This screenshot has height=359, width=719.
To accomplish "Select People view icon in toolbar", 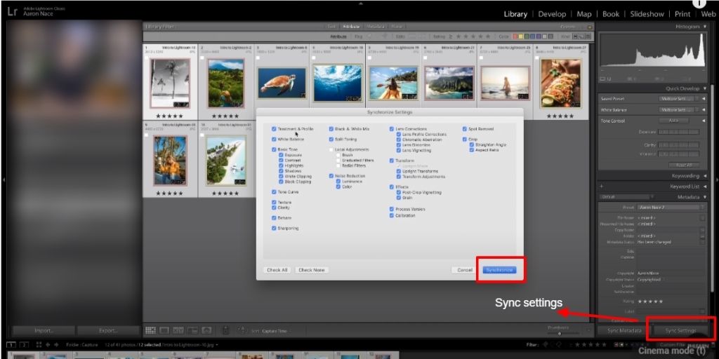I will click(207, 330).
